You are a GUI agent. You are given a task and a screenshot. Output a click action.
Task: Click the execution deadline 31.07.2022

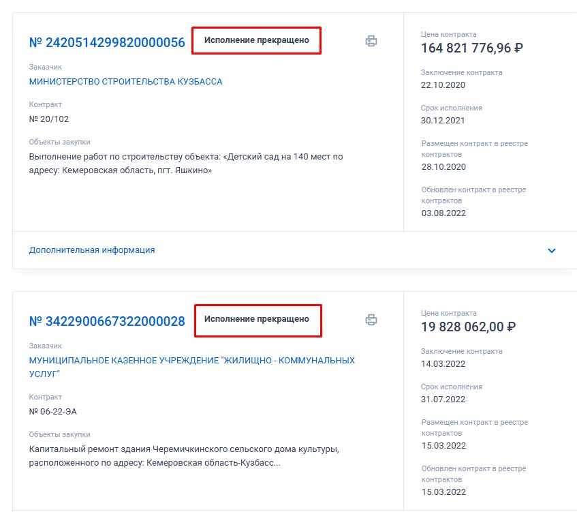click(443, 400)
